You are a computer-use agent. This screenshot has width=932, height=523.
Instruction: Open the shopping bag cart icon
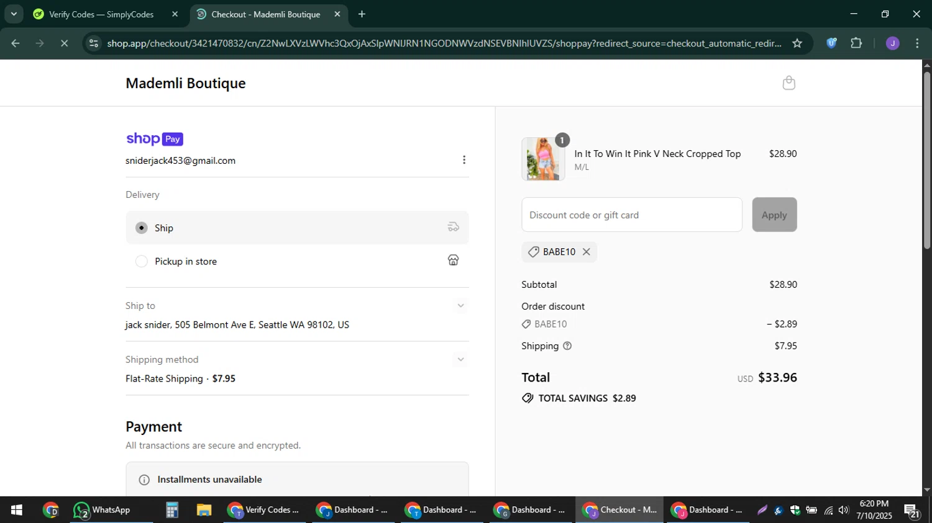(788, 83)
